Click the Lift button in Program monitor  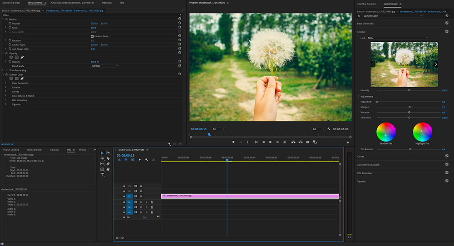pyautogui.click(x=293, y=142)
